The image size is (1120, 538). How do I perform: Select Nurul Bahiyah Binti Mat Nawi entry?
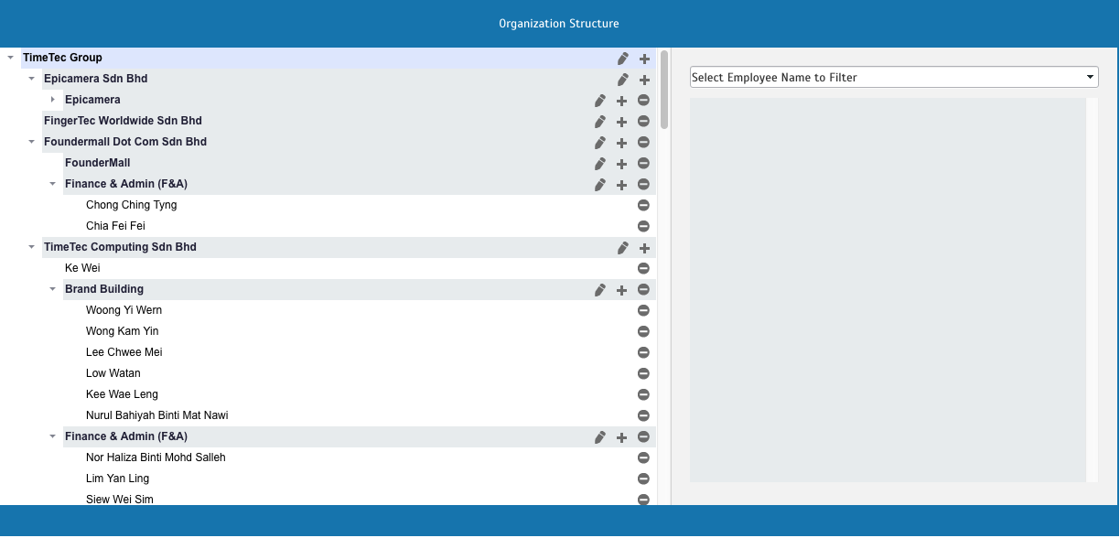[156, 415]
